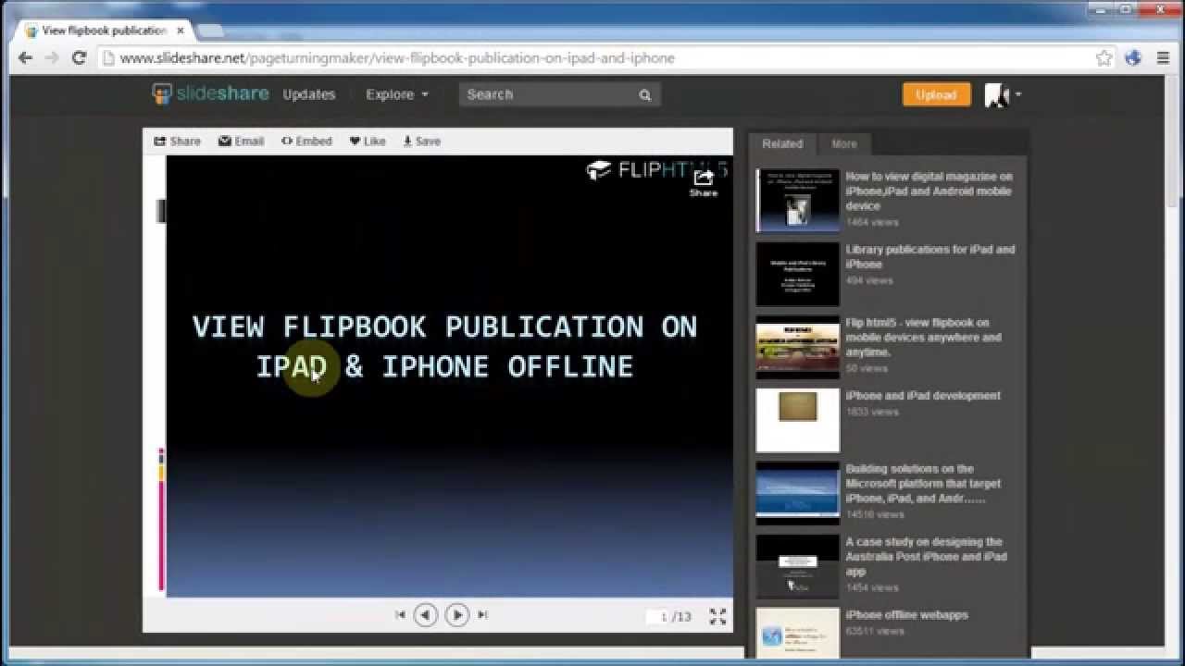Click the browser address bar URL

tap(398, 57)
